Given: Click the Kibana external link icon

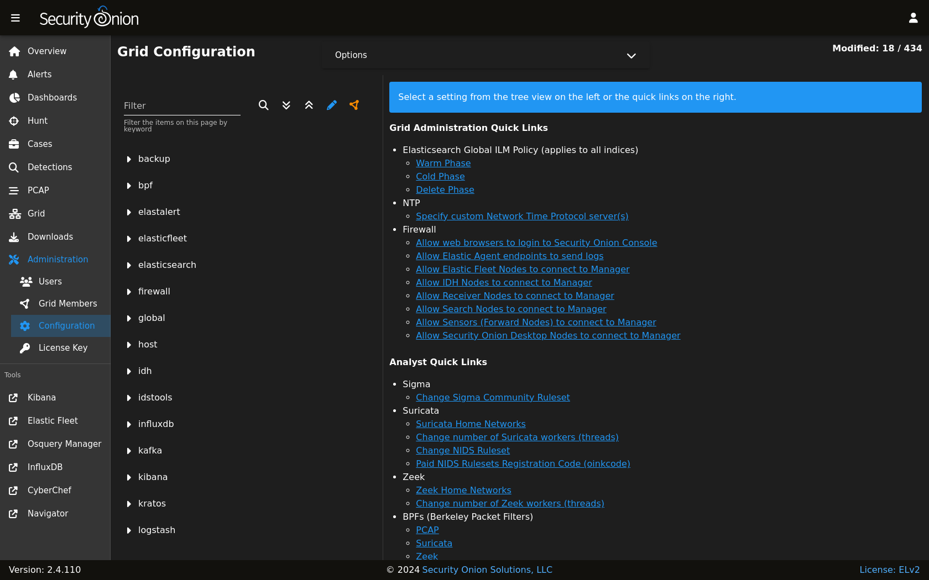Looking at the screenshot, I should coord(13,398).
